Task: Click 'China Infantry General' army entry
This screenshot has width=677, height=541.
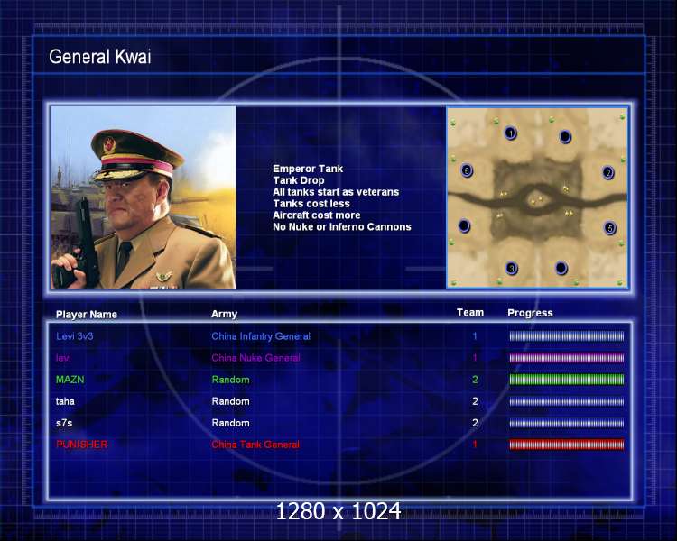Action: (x=261, y=336)
